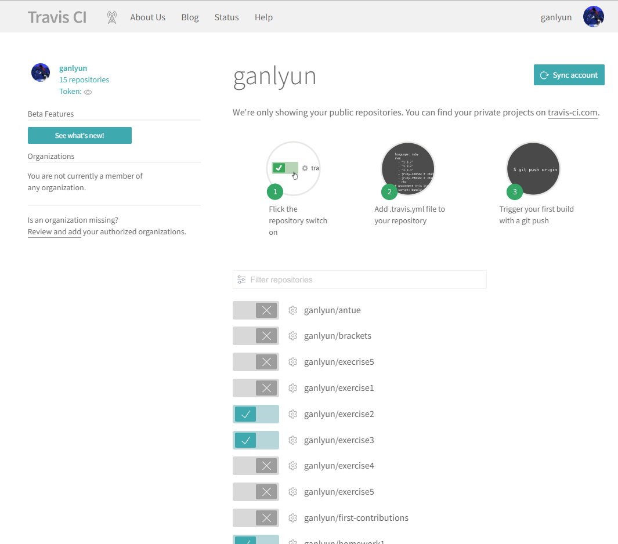
Task: Click the user avatar in top right
Action: point(594,17)
